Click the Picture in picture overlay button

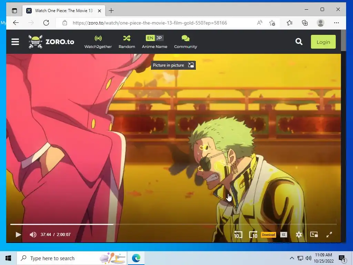(173, 65)
